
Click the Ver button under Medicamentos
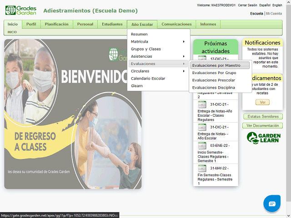pos(263,102)
